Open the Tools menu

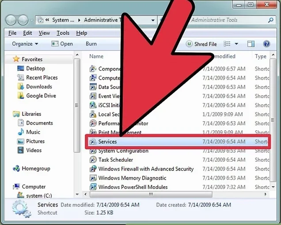coord(63,33)
